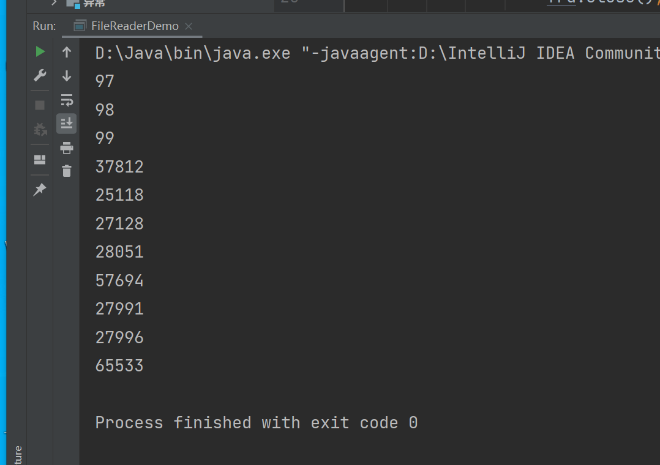Click the Process finished exit code text

tap(257, 423)
